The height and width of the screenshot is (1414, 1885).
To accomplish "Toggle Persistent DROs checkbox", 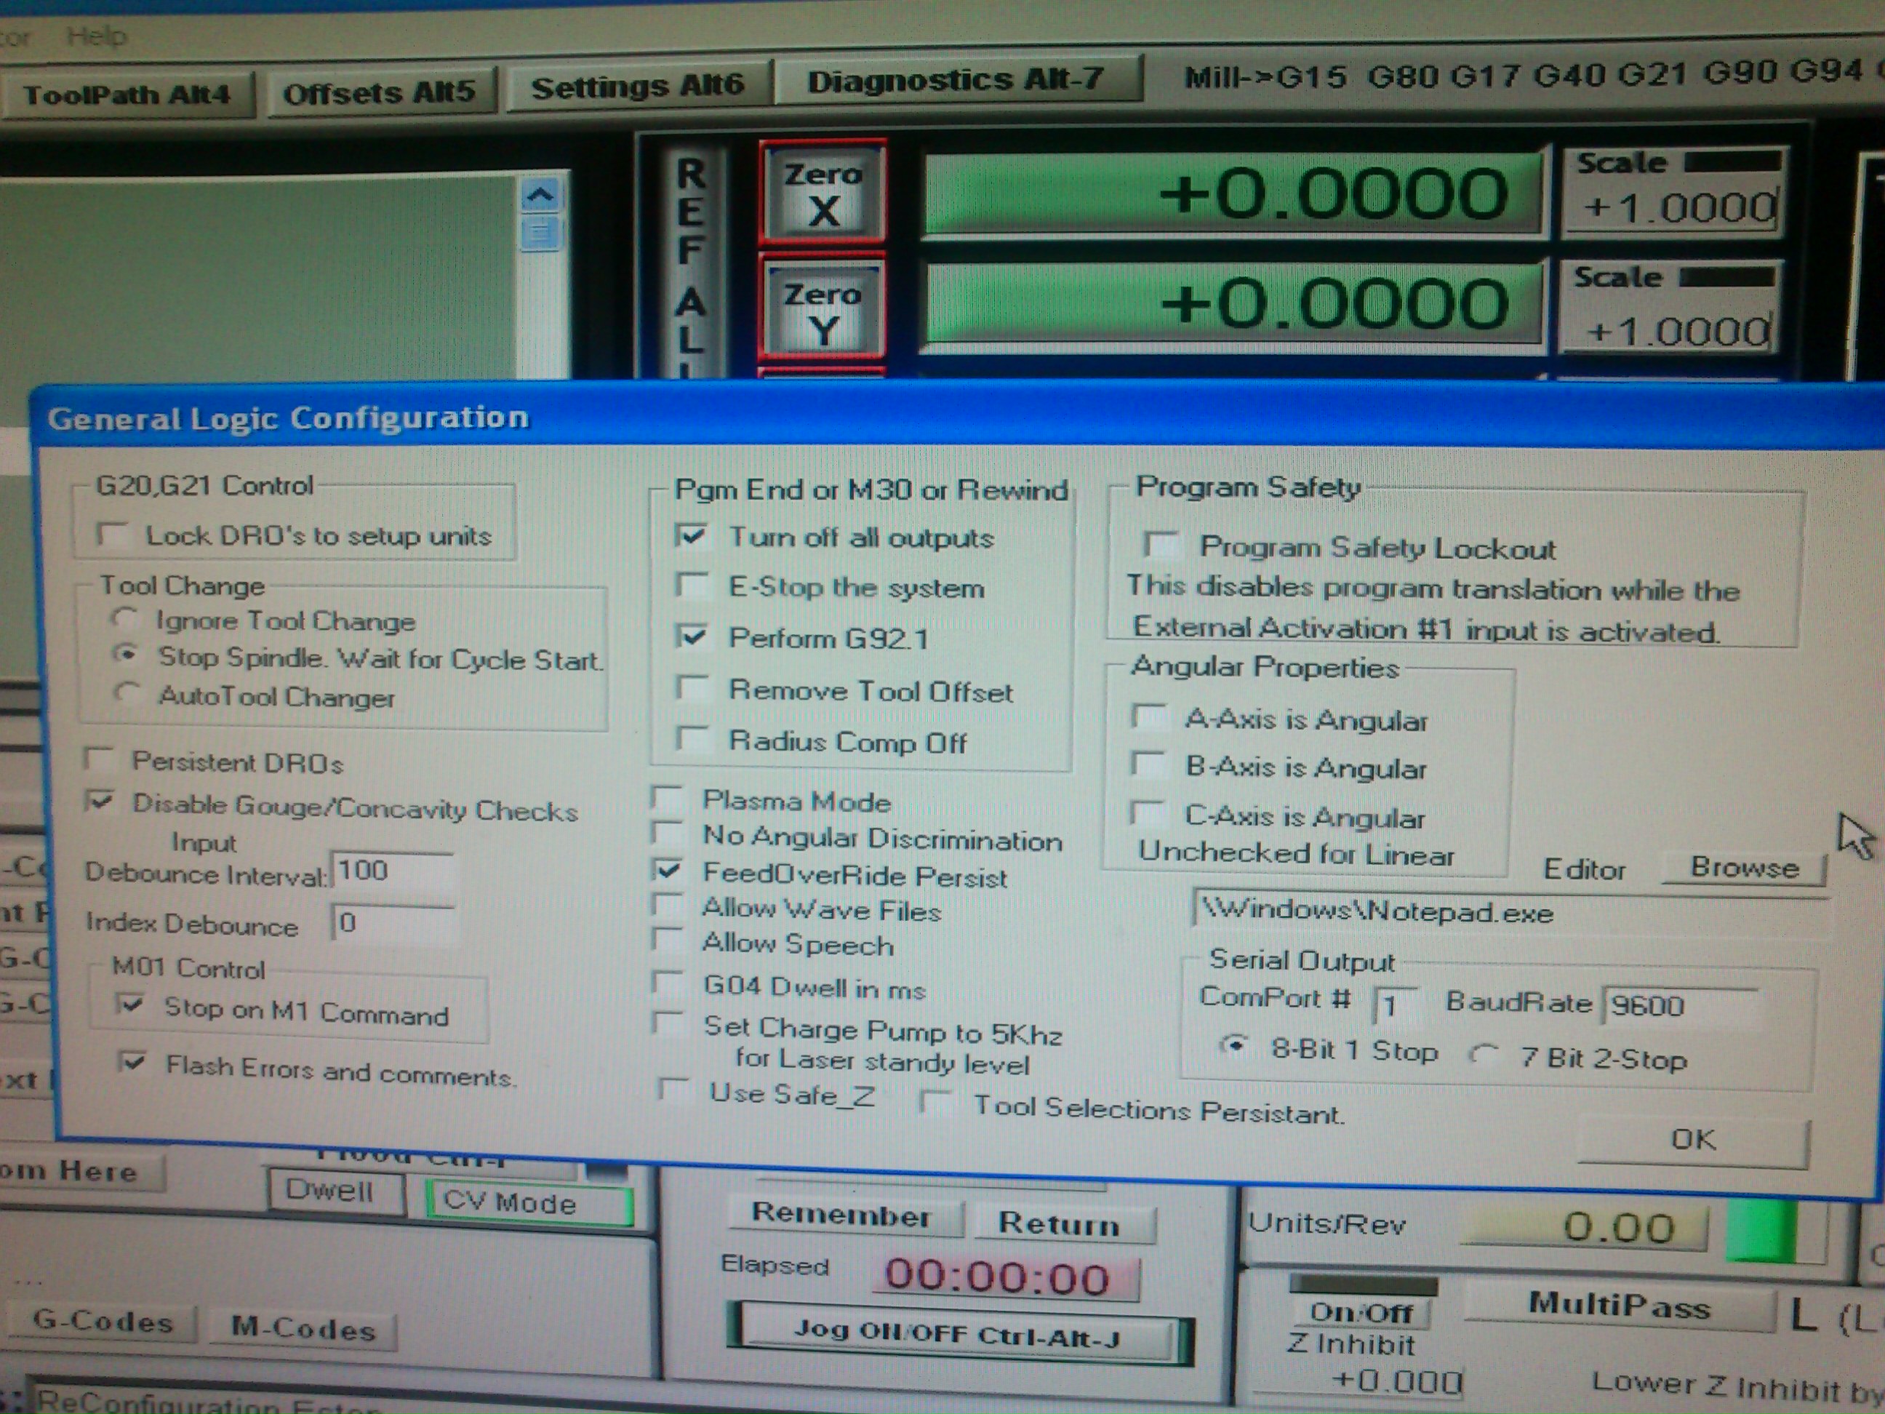I will point(100,759).
